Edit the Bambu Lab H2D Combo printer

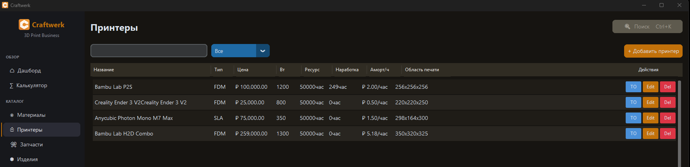tap(650, 134)
